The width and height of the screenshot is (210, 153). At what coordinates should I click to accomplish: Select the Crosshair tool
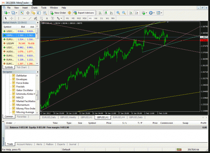12,18
